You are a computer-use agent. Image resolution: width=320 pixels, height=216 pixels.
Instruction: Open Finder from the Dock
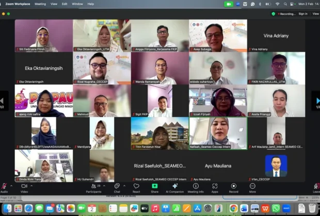[6, 208]
